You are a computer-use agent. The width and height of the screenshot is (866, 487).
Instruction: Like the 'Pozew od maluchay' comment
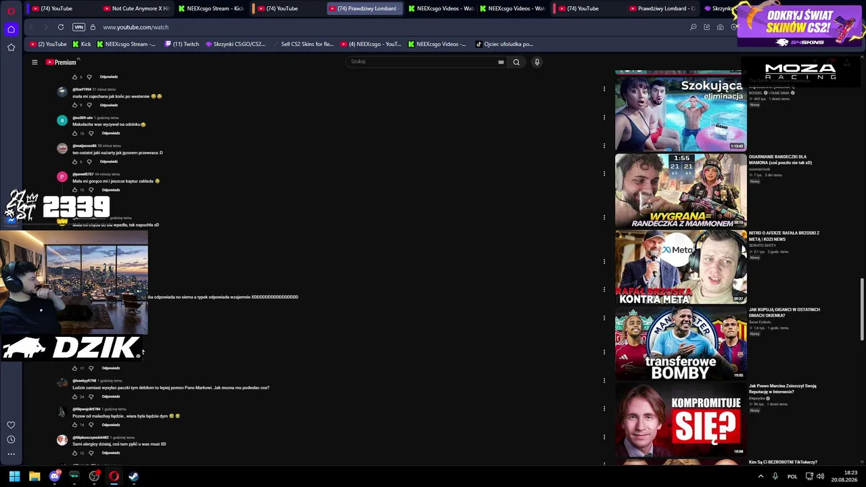point(75,425)
